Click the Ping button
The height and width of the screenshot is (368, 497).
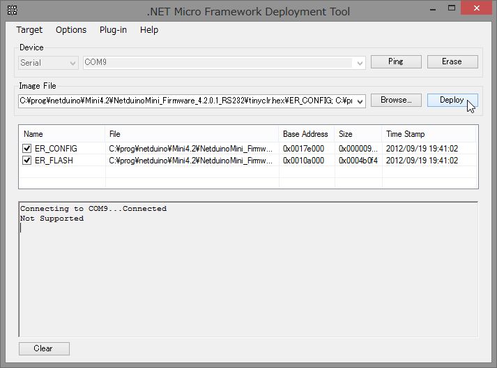(396, 61)
